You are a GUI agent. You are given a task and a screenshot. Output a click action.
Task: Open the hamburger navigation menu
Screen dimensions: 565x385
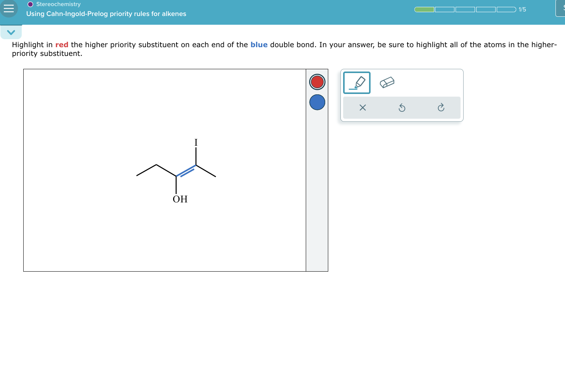pyautogui.click(x=9, y=9)
